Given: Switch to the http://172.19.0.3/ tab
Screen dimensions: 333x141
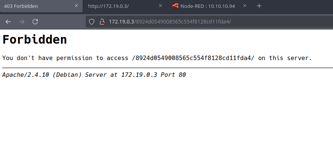Looking at the screenshot, I should tap(108, 6).
